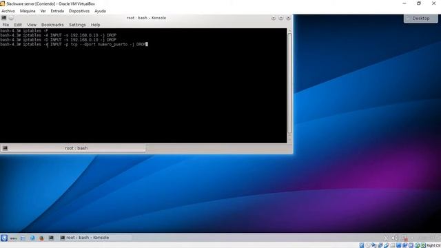Open the Konsole View menu
This screenshot has height=248, width=441.
(x=32, y=25)
